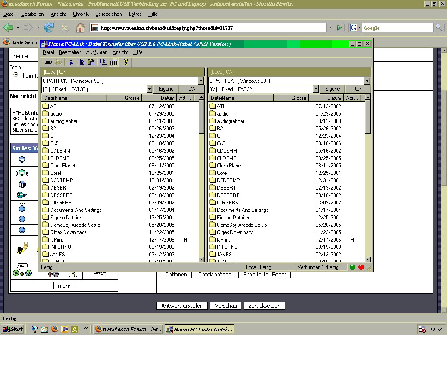Select Gigex Downloads in right pane
The width and height of the screenshot is (447, 388).
point(231,232)
